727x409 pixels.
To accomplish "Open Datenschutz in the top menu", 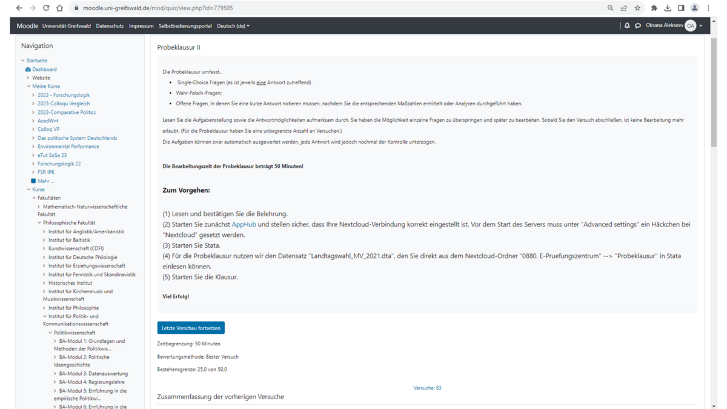I will pos(110,26).
